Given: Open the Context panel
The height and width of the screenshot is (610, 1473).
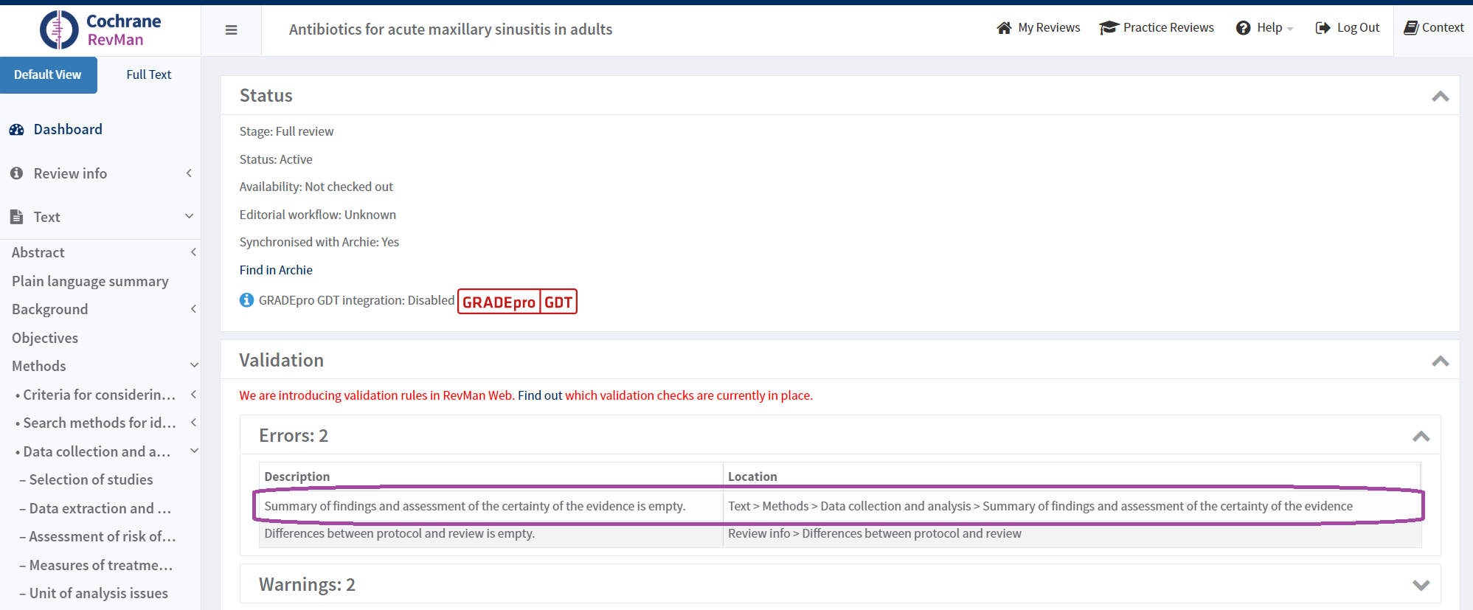Looking at the screenshot, I should click(1433, 28).
